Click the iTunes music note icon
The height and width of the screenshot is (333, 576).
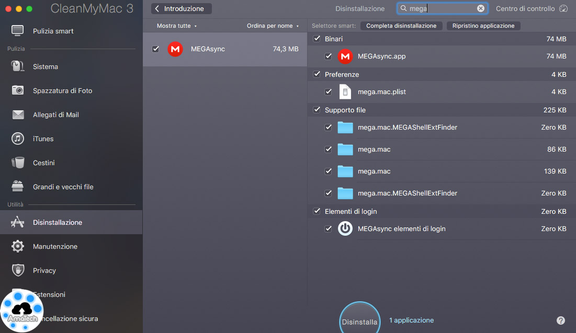coord(18,139)
